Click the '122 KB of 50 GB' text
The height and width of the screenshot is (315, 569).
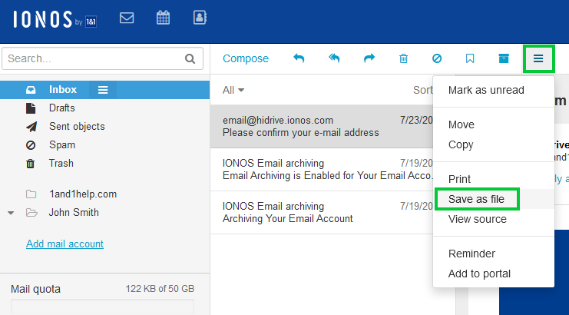[x=160, y=289]
